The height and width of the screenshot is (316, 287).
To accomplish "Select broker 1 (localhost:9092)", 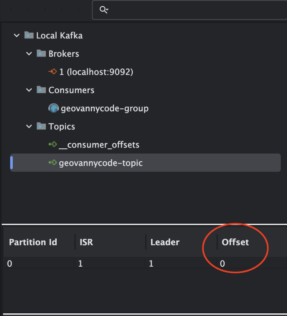I will pos(93,72).
